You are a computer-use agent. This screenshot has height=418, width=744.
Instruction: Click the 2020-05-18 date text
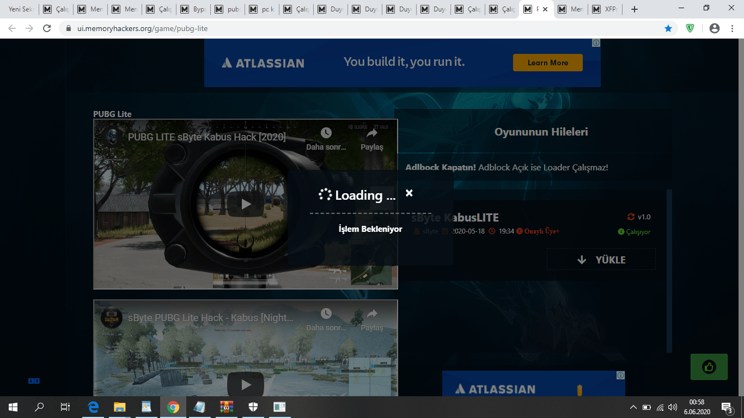point(468,231)
